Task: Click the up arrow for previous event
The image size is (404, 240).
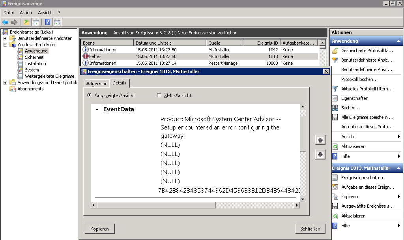Action: coord(320,140)
